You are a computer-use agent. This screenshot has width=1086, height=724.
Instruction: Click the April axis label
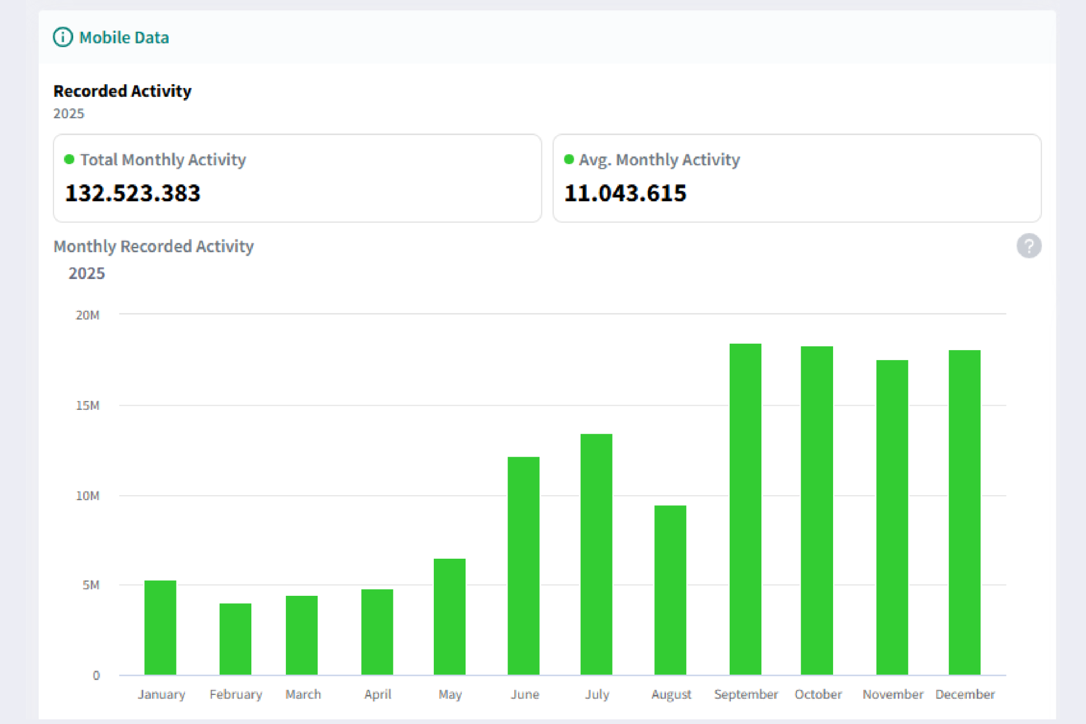point(378,694)
